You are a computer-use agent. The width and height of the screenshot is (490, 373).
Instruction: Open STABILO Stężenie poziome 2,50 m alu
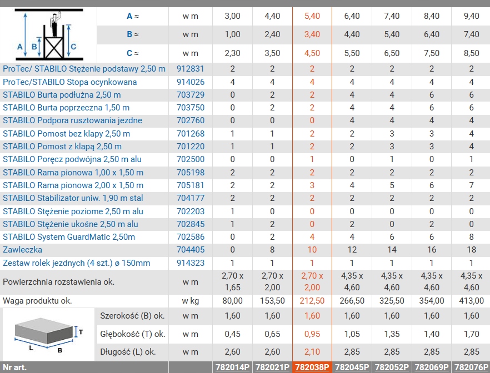[73, 211]
